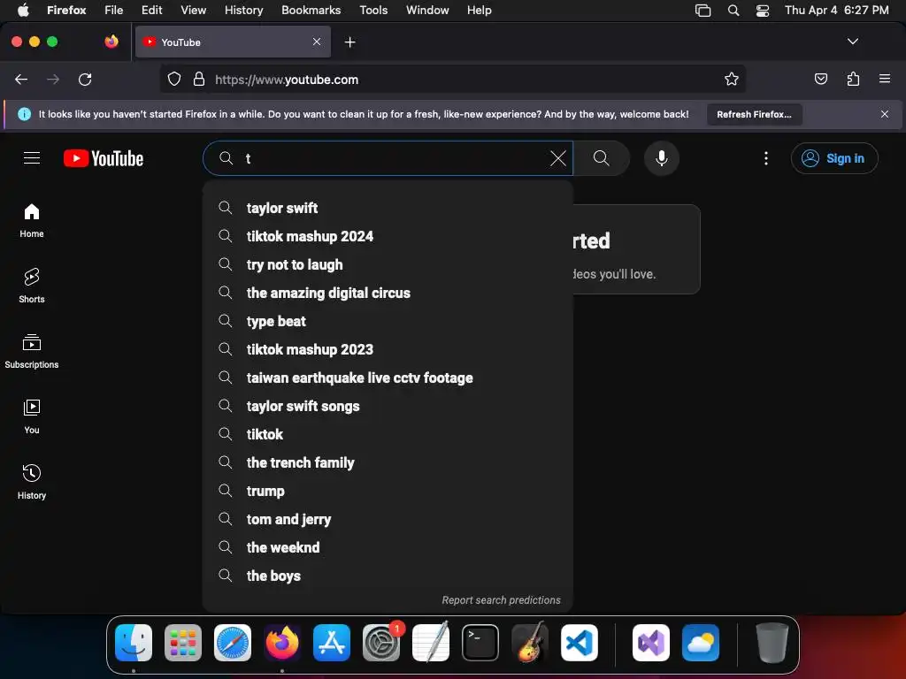Select suggestion 'the weeknd'
Image resolution: width=906 pixels, height=679 pixels.
[388, 547]
